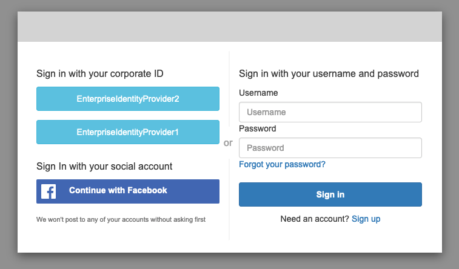This screenshot has width=459, height=269.
Task: Click the gray header banner
Action: 229,27
